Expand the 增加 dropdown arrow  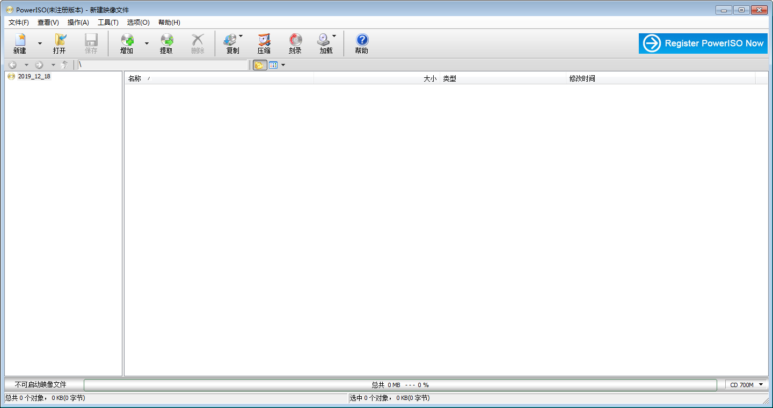point(147,43)
